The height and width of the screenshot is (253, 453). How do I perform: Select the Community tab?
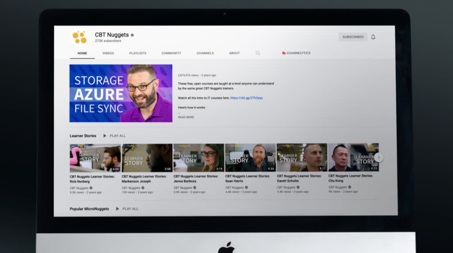pos(171,53)
